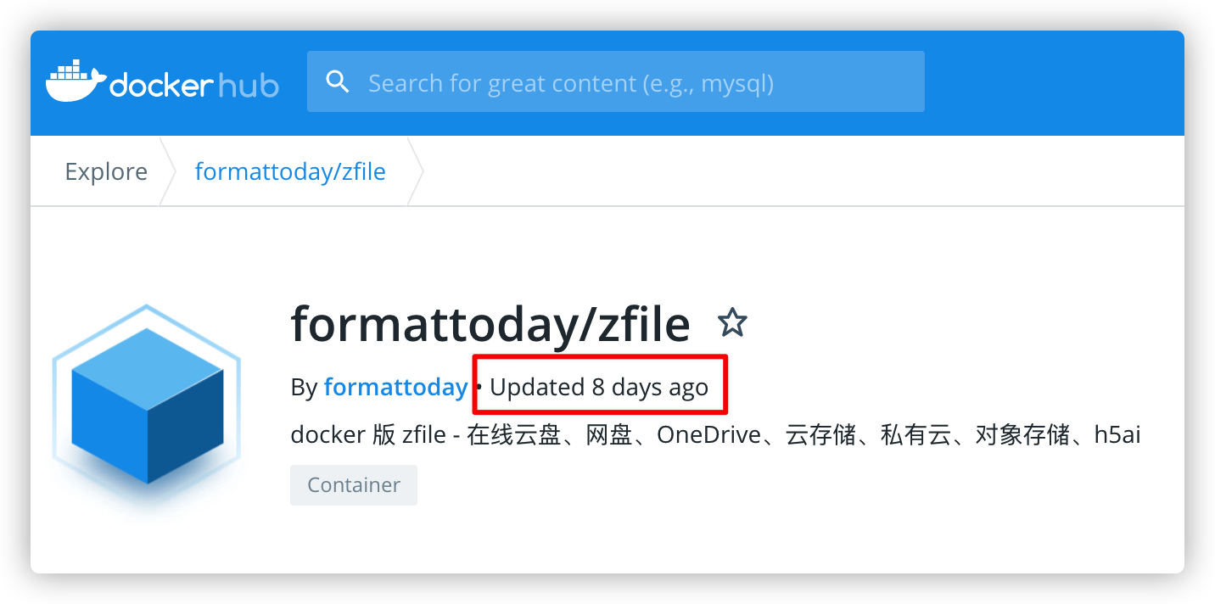
Task: Click the word h5ai in the description
Action: click(1117, 435)
